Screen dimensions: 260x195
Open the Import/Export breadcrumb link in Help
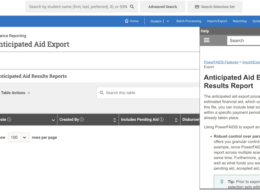251,62
